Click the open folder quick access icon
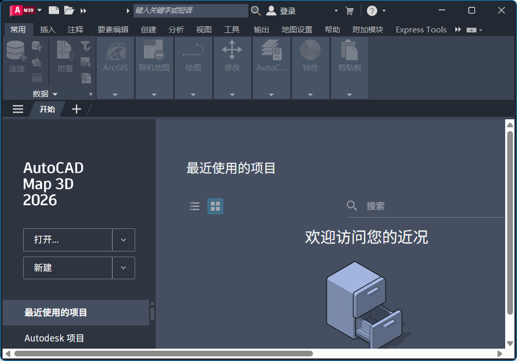Image resolution: width=517 pixels, height=361 pixels. [x=68, y=10]
